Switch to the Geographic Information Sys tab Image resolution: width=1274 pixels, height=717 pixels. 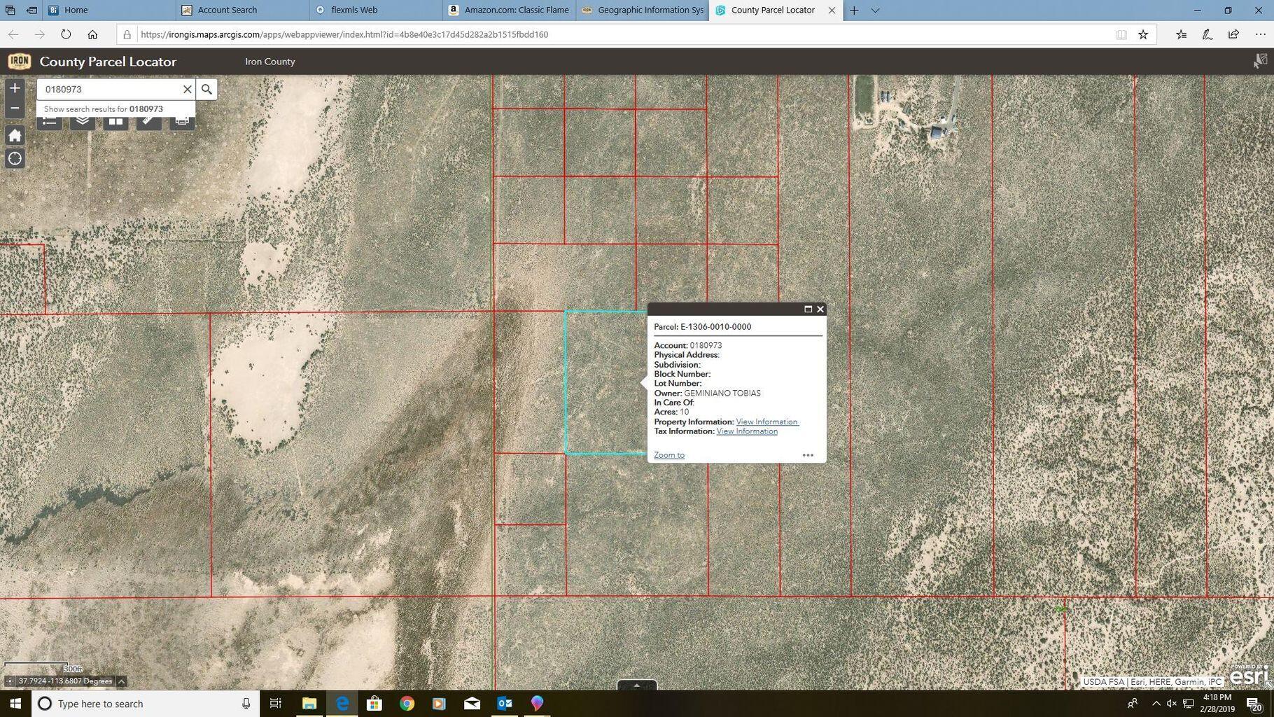pos(641,10)
